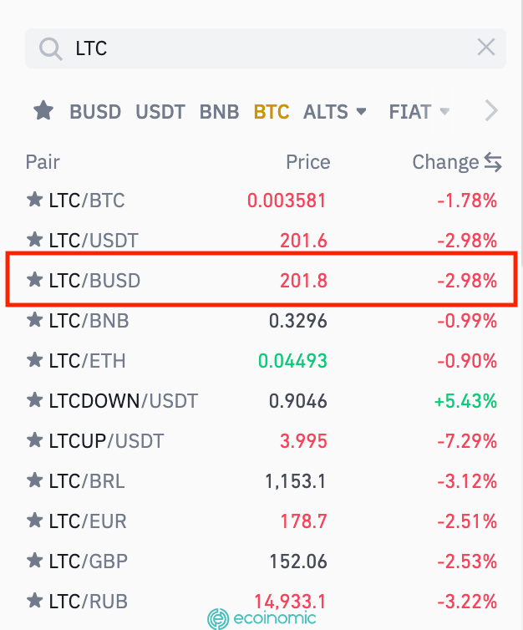This screenshot has height=630, width=523.
Task: Star the LTCDOWN/USDT pair
Action: pos(34,401)
